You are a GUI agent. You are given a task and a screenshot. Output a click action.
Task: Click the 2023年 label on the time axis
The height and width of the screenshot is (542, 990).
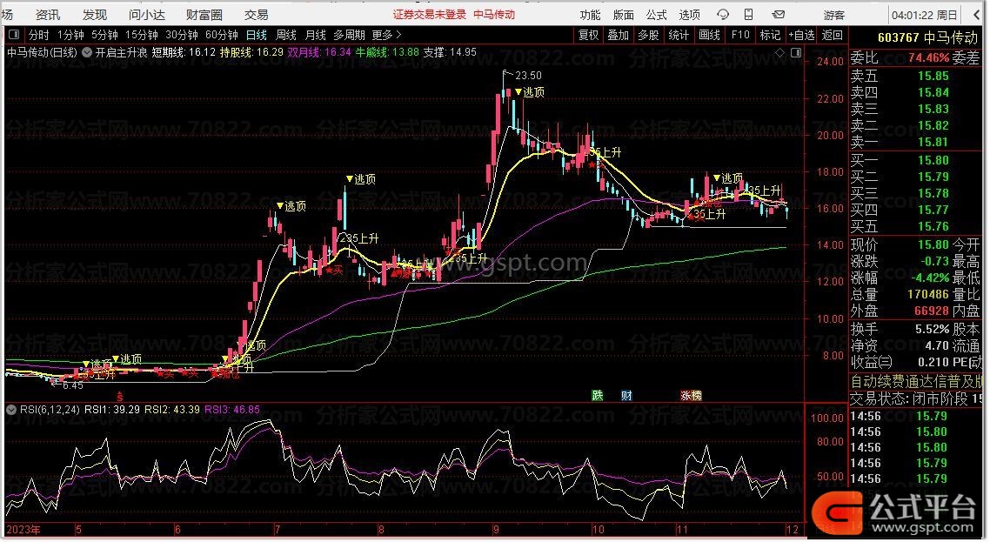pos(23,529)
